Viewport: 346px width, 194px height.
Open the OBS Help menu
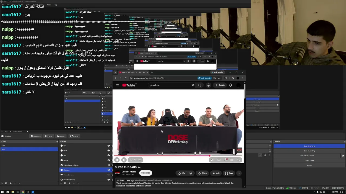[55, 5]
